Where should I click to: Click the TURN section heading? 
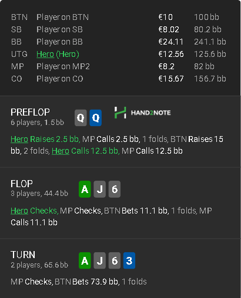point(23,255)
